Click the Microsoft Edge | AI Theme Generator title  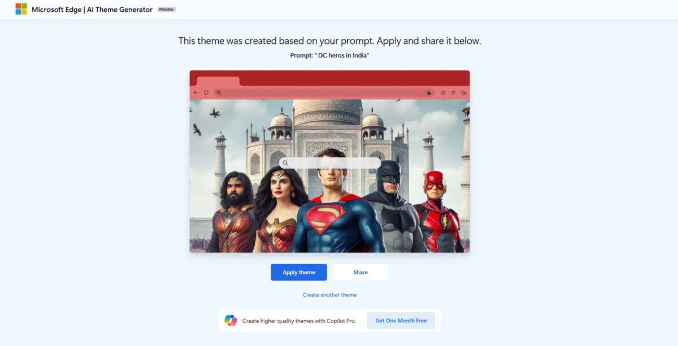92,10
